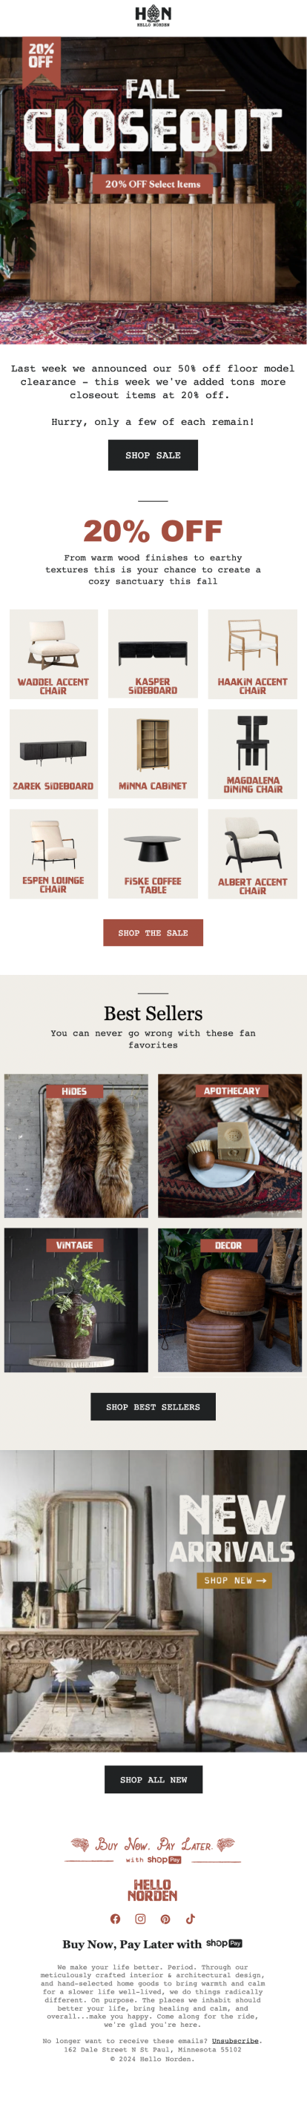Open the TikTok social icon
This screenshot has width=307, height=2104.
point(191,1919)
